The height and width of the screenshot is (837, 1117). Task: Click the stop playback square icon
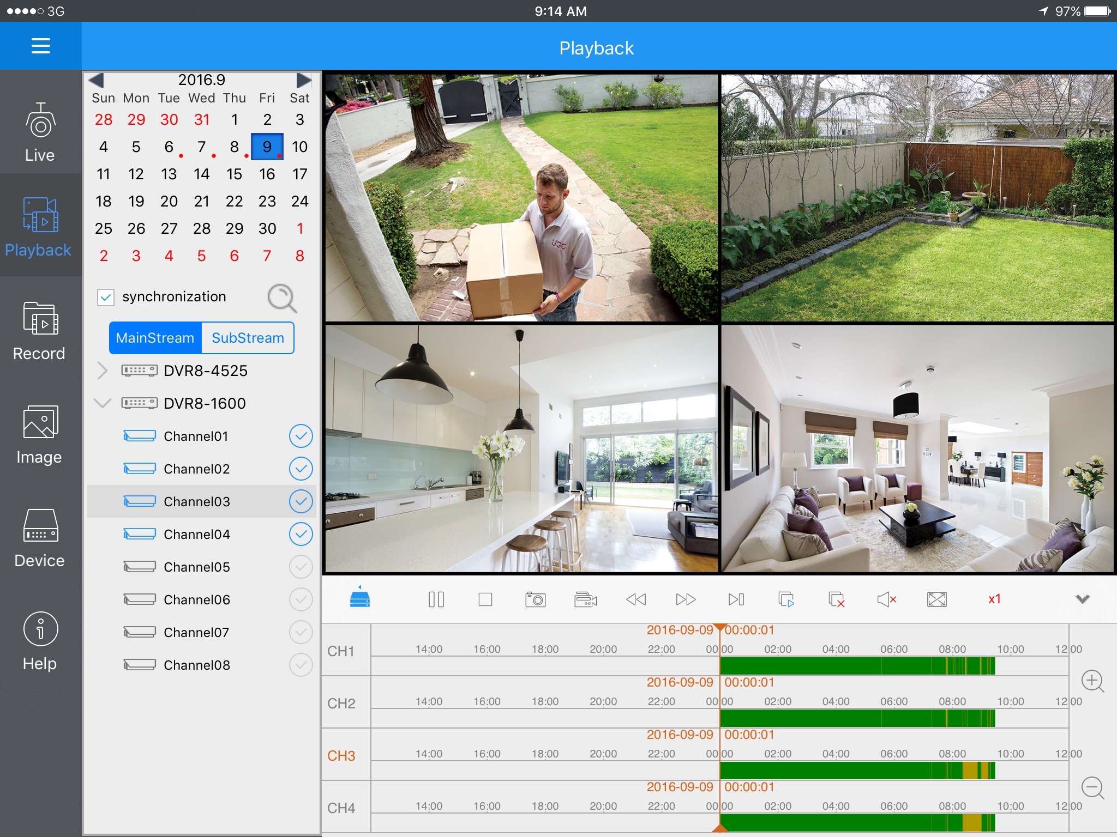485,599
